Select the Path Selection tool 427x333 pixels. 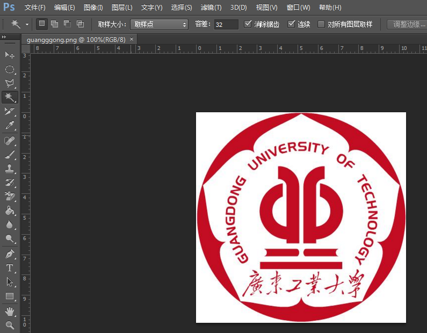coord(10,282)
